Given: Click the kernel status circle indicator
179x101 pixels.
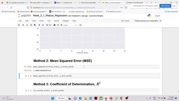Looking at the screenshot, I should pyautogui.click(x=161, y=21).
